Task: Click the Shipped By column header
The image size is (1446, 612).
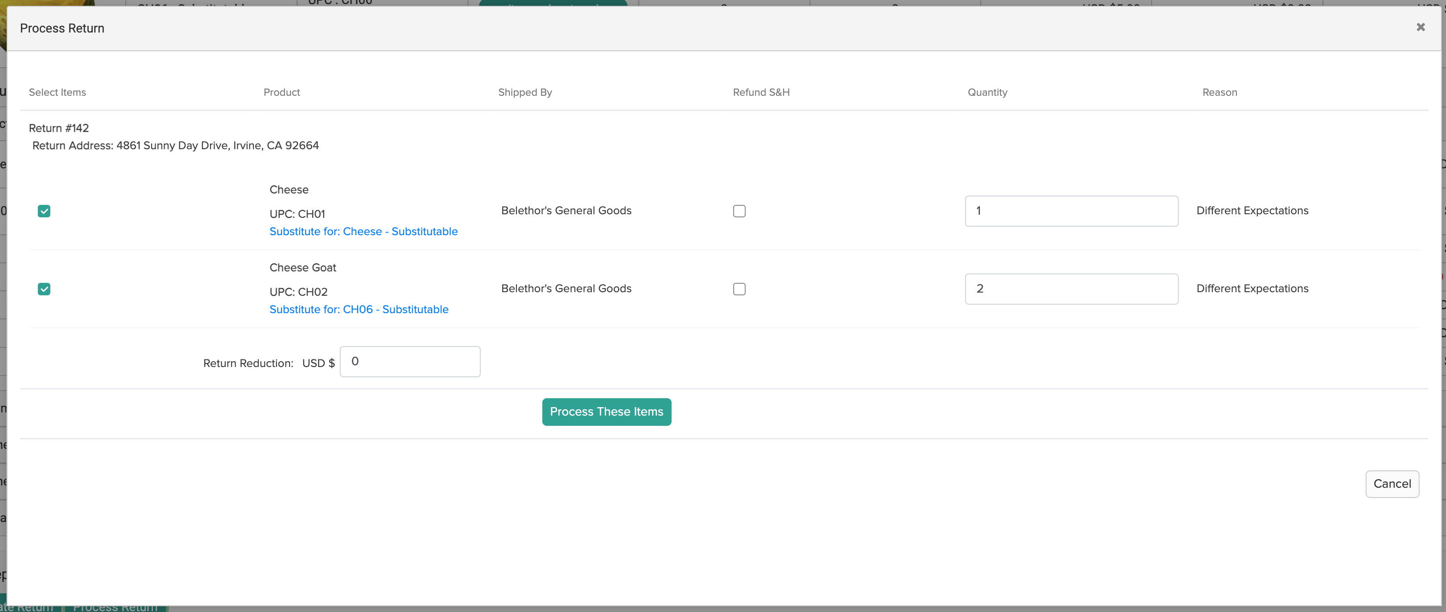Action: click(x=525, y=93)
